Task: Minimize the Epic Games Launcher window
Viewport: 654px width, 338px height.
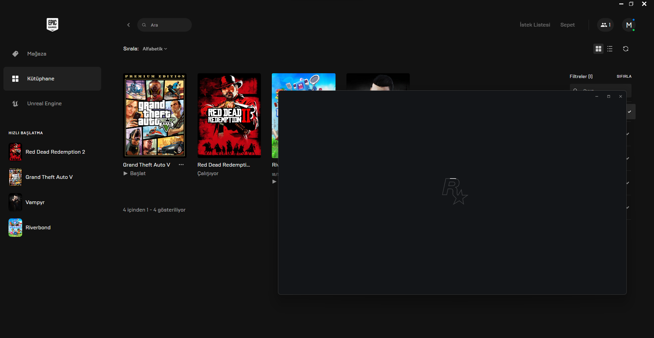Action: [x=621, y=4]
